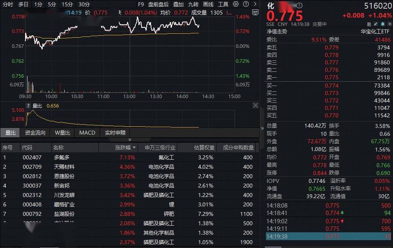393x248 pixels.
Task: Collapse the panel using the double chevron
Action: pyautogui.click(x=130, y=139)
